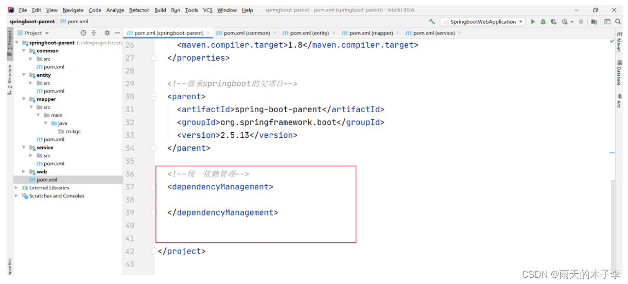Expand src folder under common
This screenshot has width=628, height=284.
point(31,59)
